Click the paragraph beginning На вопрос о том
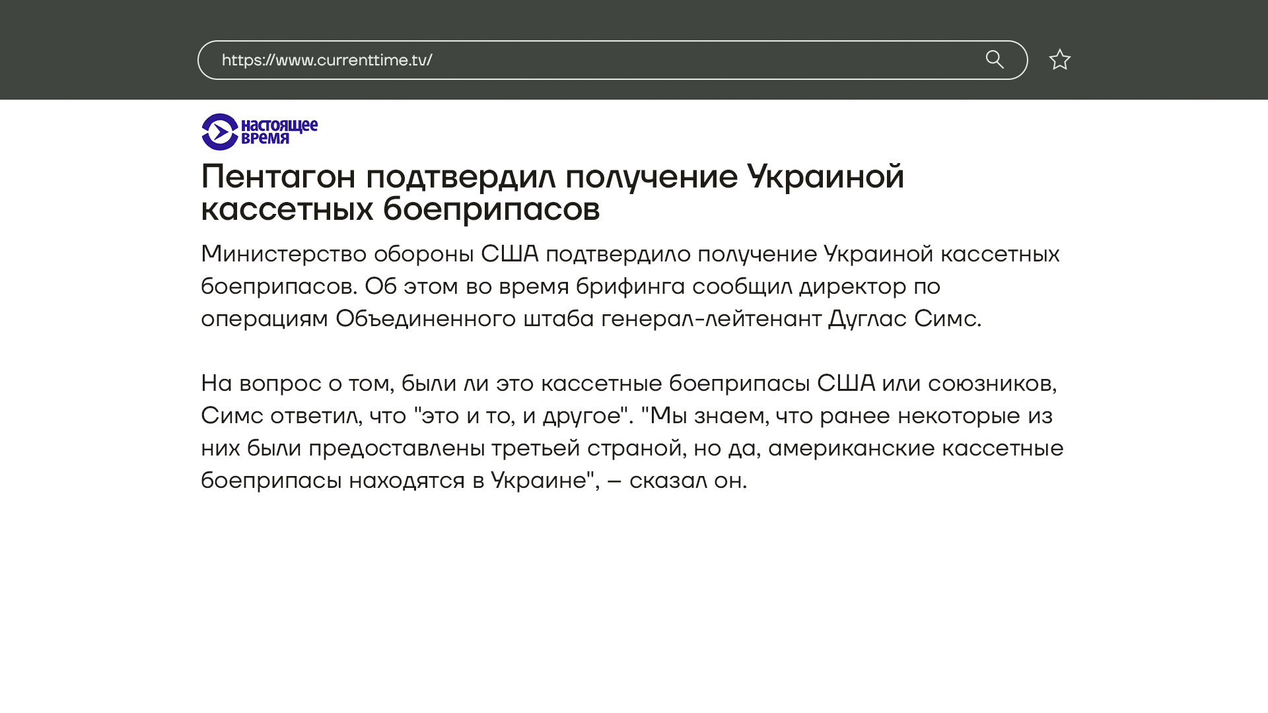The image size is (1268, 713). pyautogui.click(x=631, y=431)
